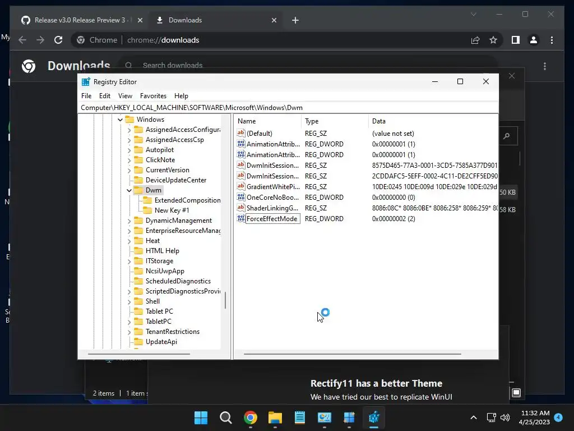Expand the ScriptedDiagnosticsProvider key
The image size is (574, 431).
click(129, 291)
